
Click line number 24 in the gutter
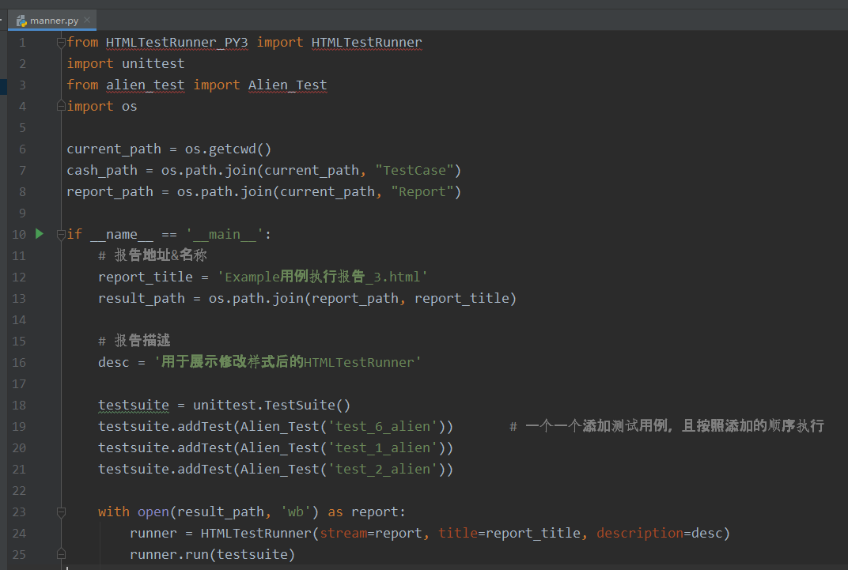tap(19, 534)
